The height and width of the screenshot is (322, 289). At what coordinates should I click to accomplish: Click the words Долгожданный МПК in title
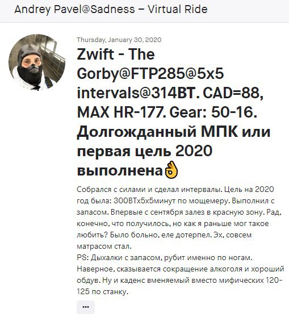click(x=157, y=132)
